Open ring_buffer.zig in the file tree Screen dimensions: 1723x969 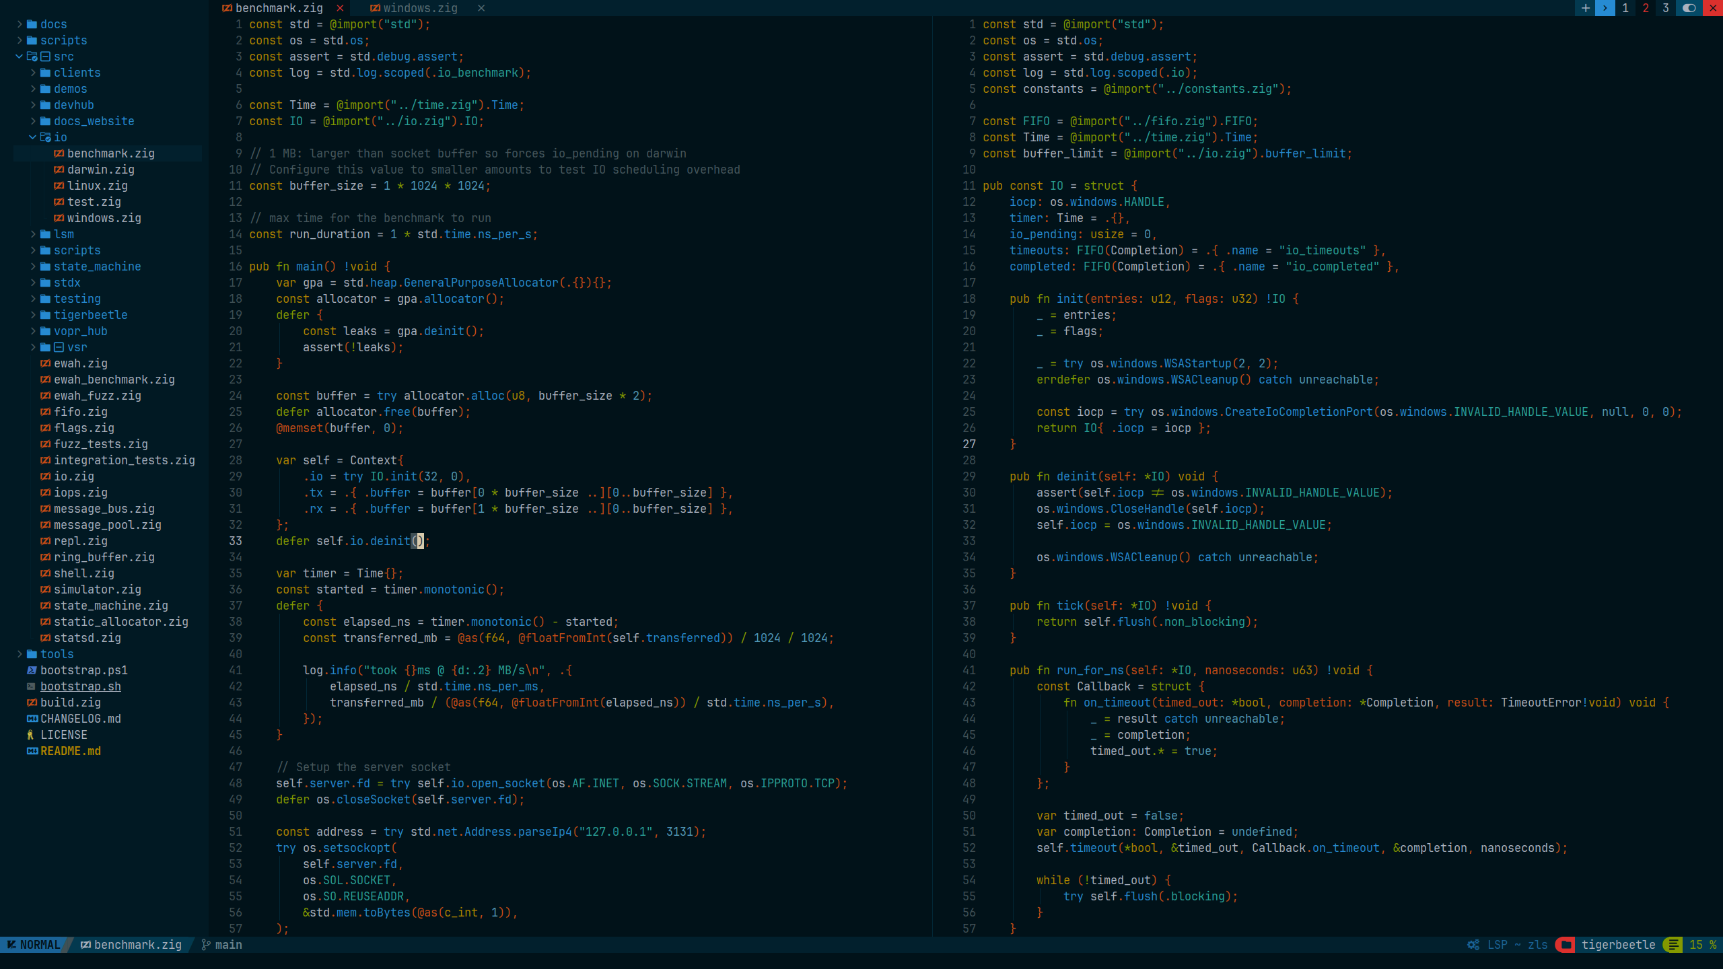(x=104, y=557)
